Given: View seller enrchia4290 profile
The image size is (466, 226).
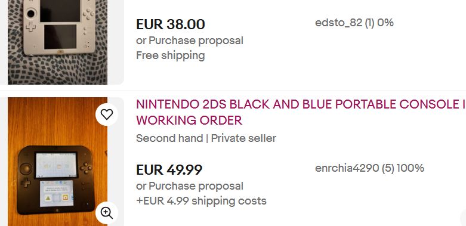Looking at the screenshot, I should click(x=347, y=168).
